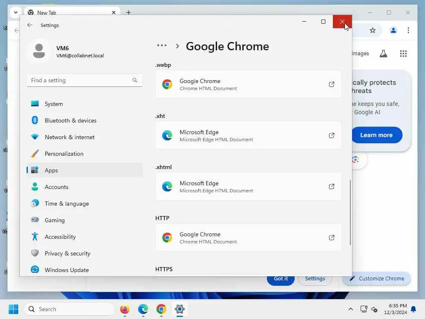Change default app for .xht
Screen dimensions: 425x319
248,135
